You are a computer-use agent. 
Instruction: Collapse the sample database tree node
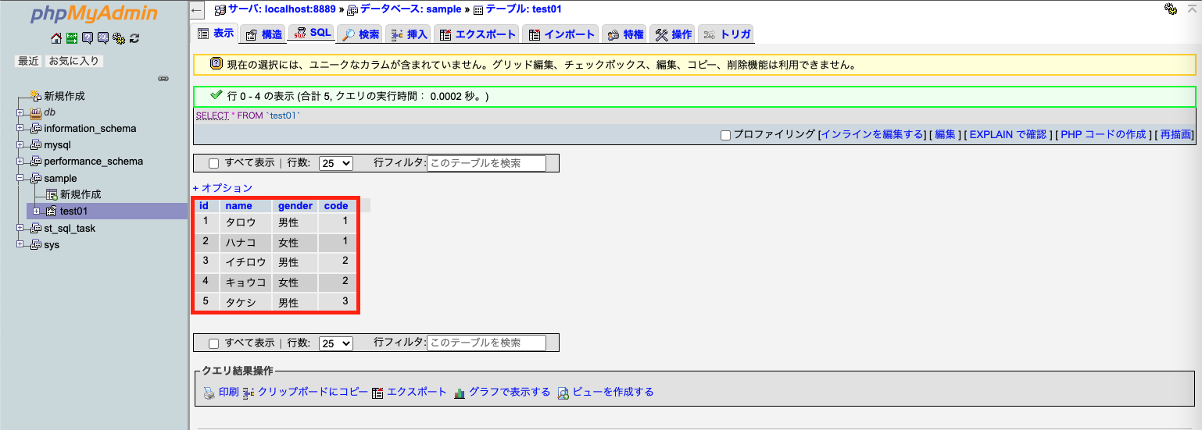click(x=20, y=179)
